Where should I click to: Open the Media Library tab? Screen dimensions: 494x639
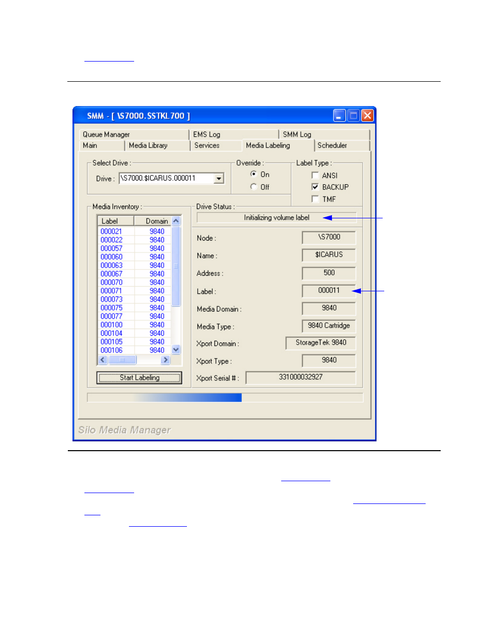[x=157, y=146]
